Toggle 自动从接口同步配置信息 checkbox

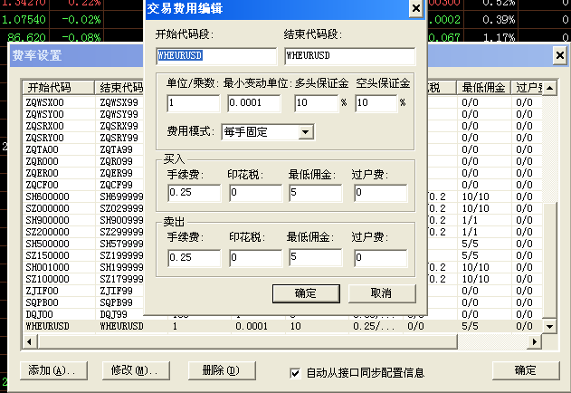coord(295,372)
